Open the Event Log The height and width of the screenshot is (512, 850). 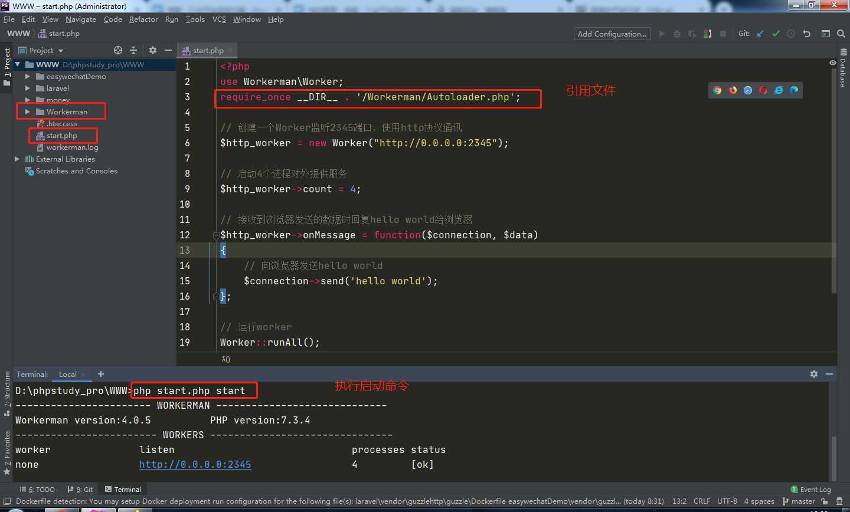pos(810,490)
